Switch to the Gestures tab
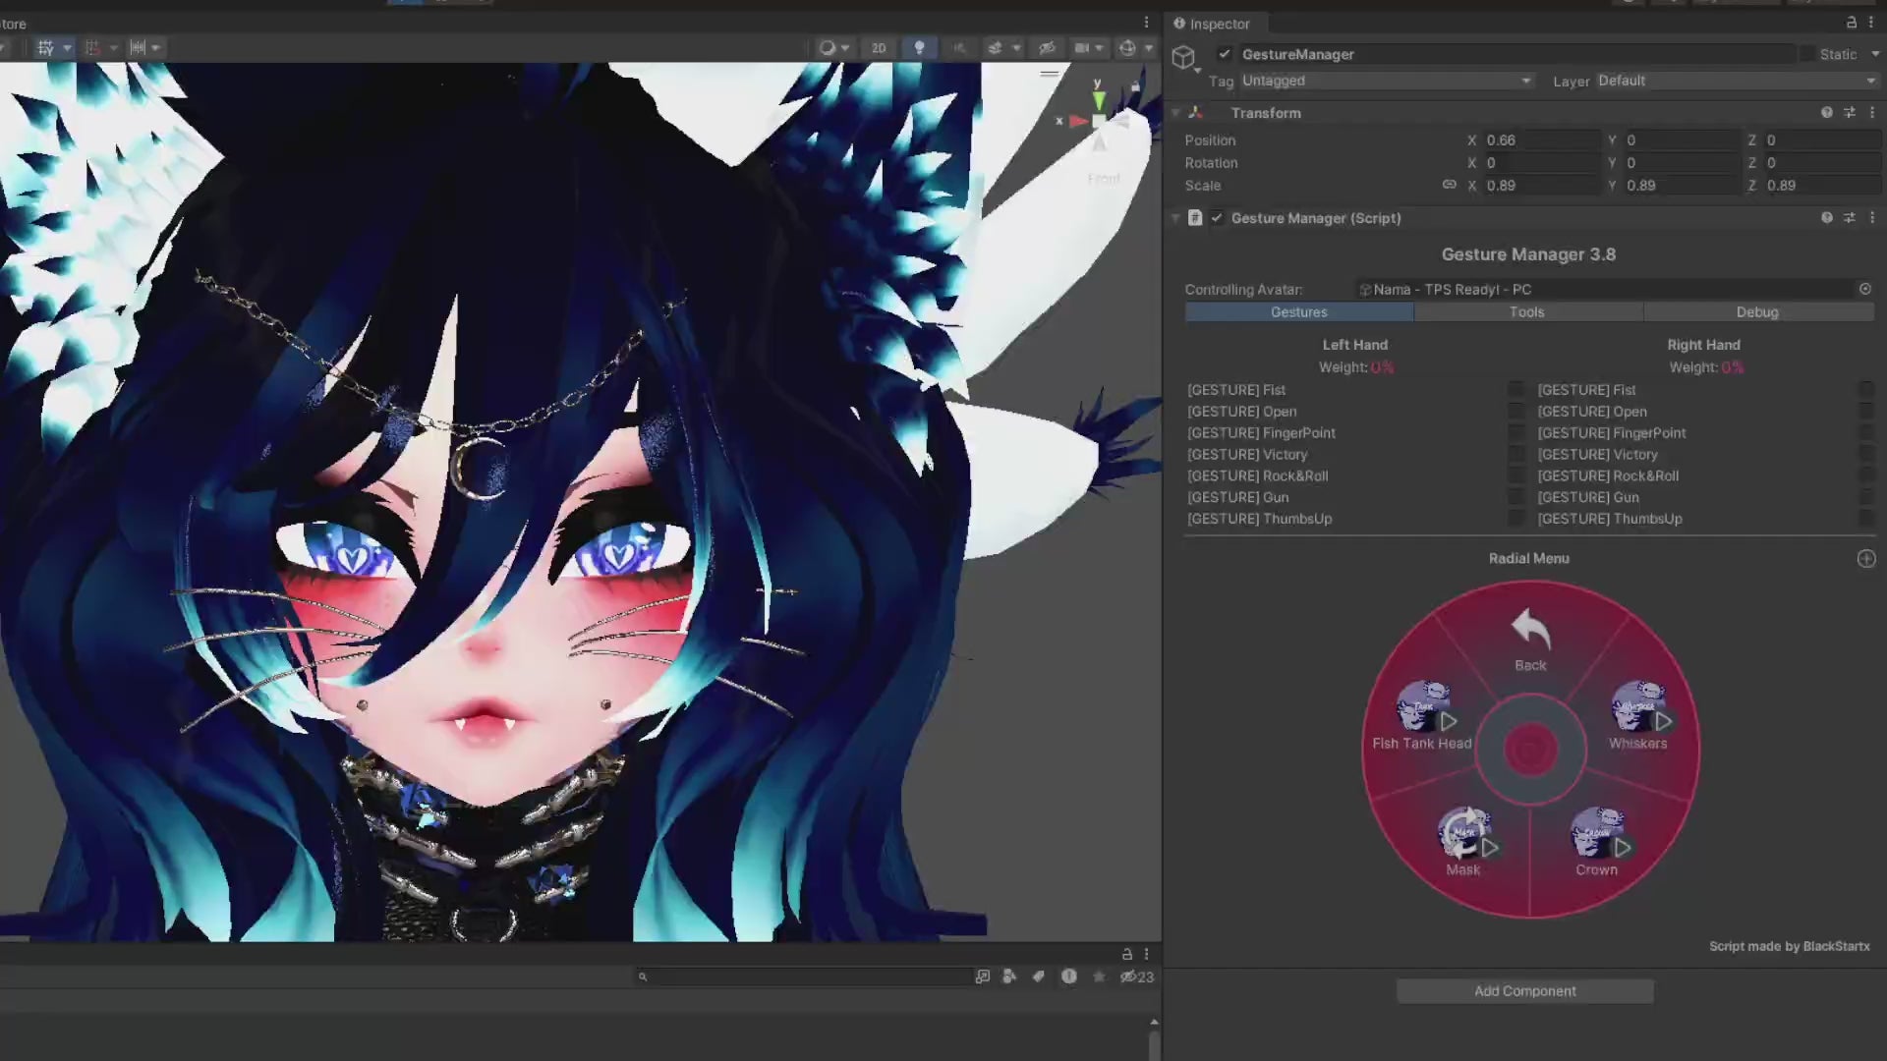 coord(1299,312)
